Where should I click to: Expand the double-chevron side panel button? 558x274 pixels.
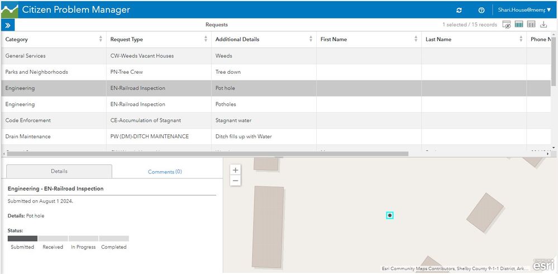coord(8,25)
